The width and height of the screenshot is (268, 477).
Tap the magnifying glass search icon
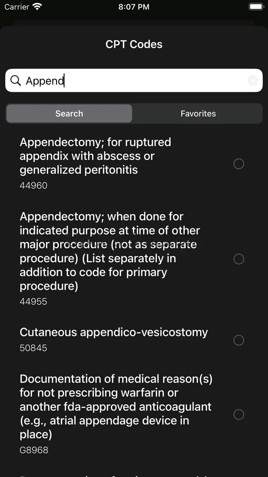coord(15,80)
